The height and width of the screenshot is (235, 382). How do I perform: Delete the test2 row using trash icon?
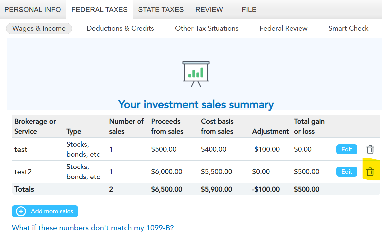(x=370, y=172)
